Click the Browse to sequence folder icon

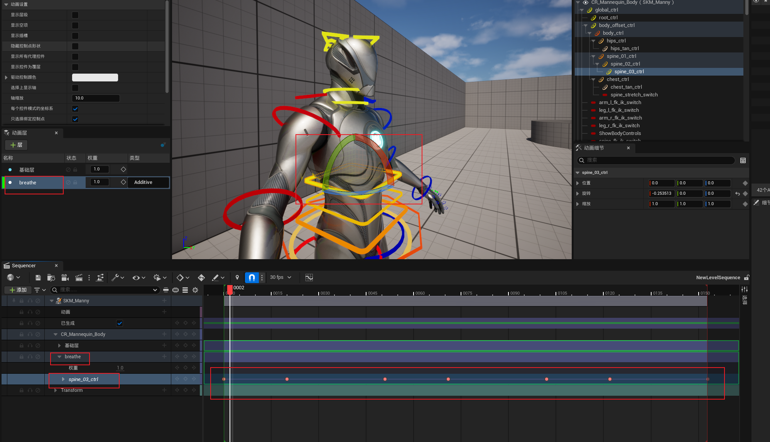(51, 278)
